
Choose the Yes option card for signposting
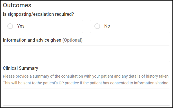[x=43, y=26]
